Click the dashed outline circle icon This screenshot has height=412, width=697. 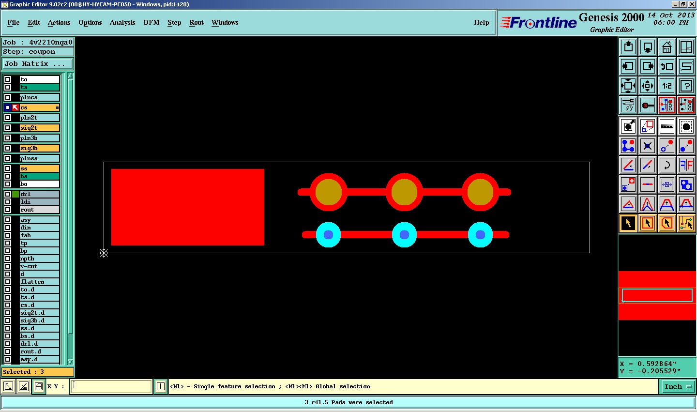tap(686, 127)
